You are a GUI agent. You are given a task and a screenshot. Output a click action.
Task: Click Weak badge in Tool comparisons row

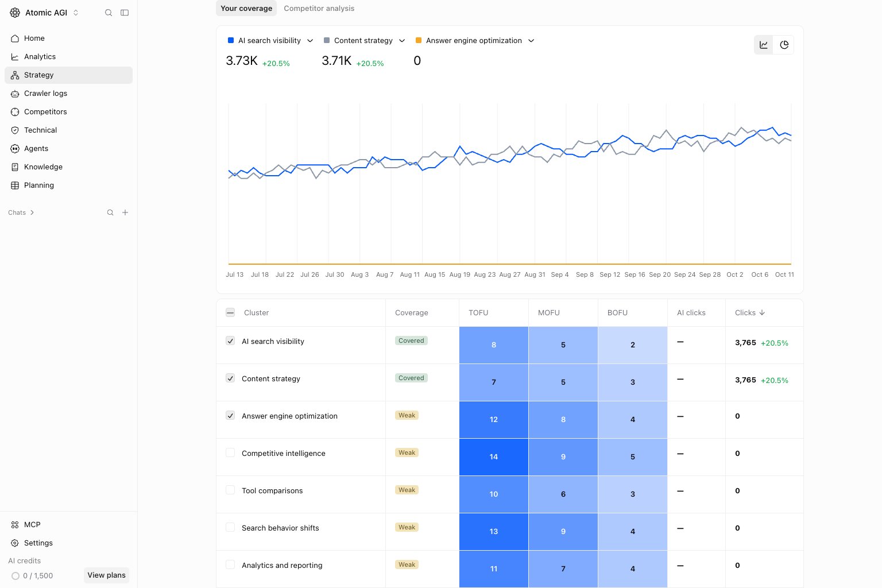coord(407,490)
